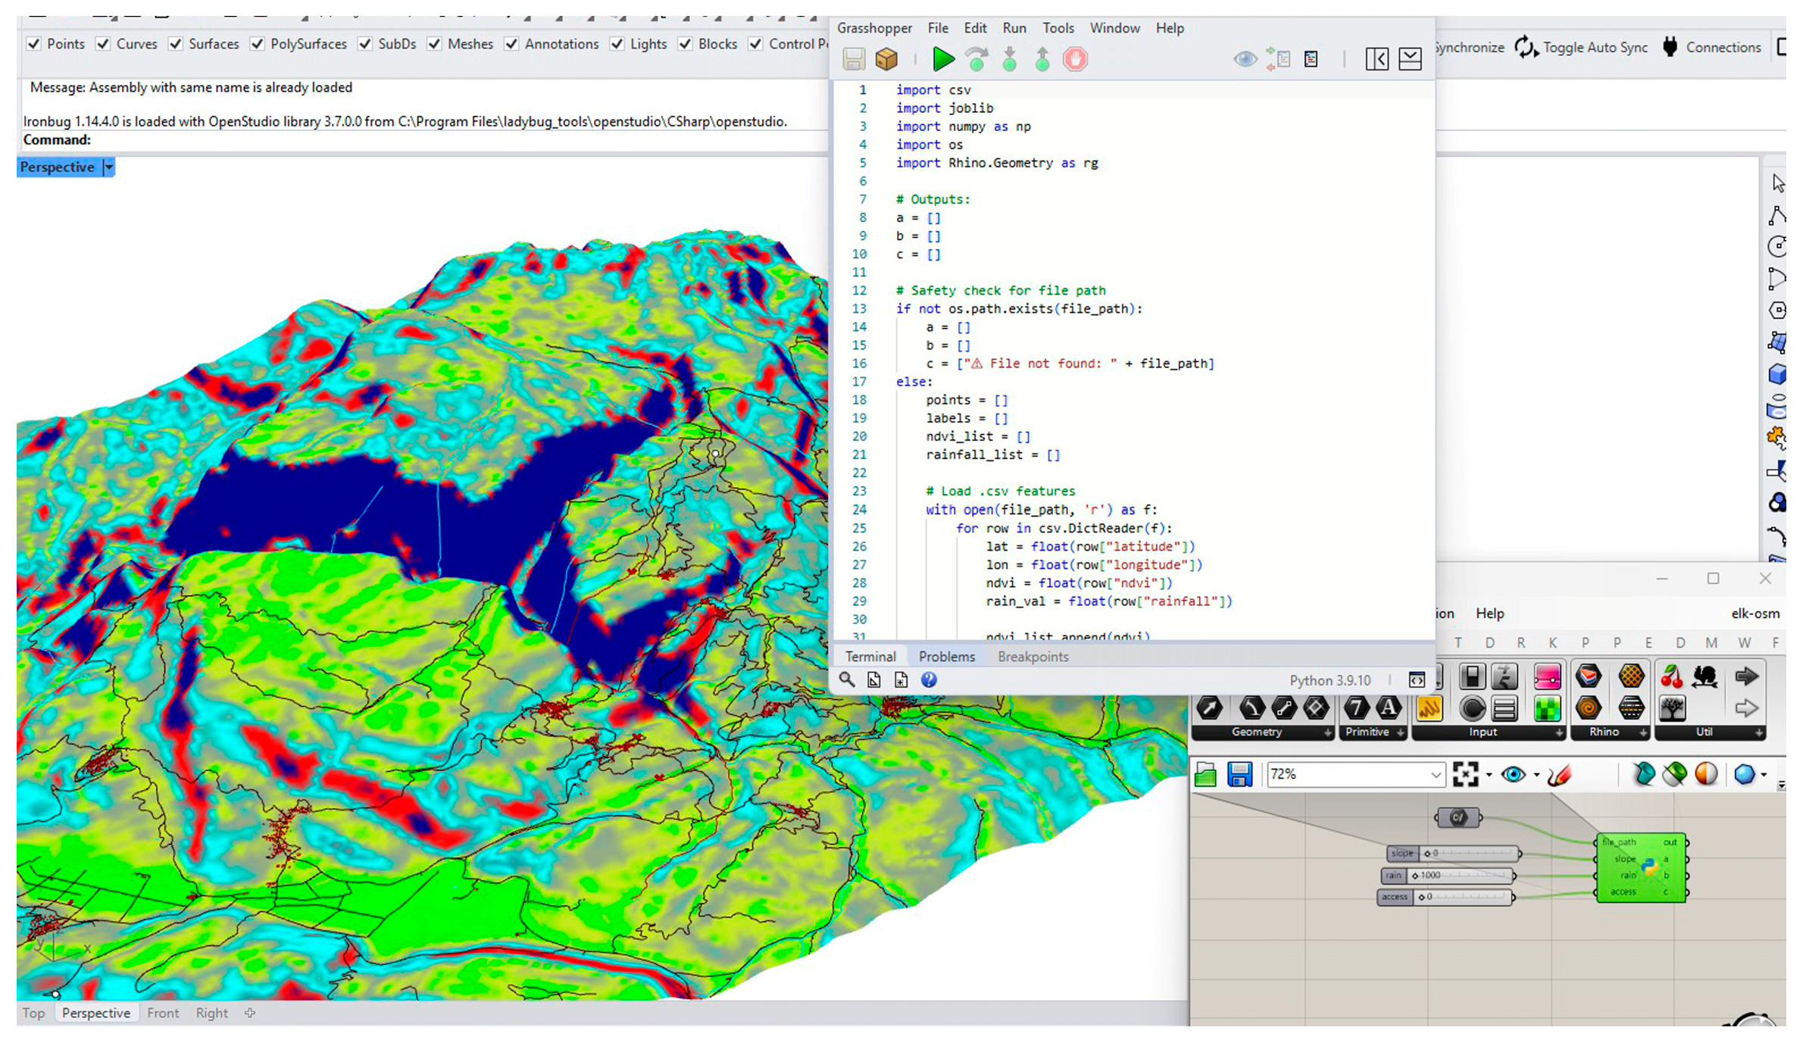1803x1043 pixels.
Task: Select the cherries icon in Util panel
Action: [1671, 676]
